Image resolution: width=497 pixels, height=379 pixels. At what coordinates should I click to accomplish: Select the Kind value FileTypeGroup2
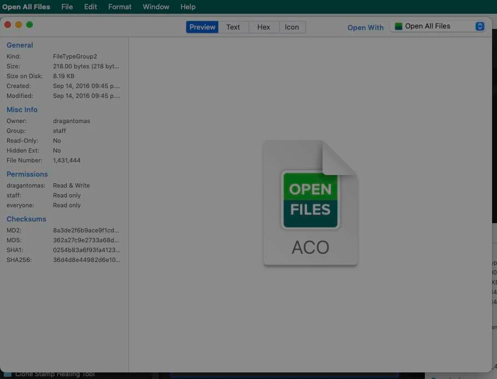point(75,56)
